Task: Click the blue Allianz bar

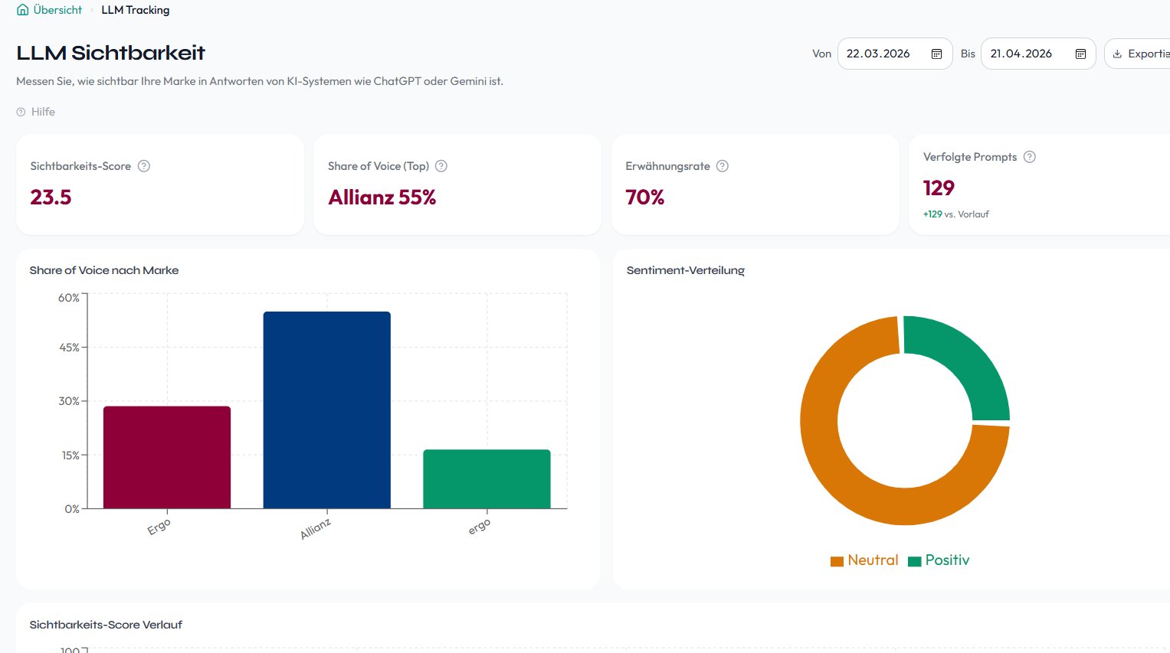Action: pyautogui.click(x=327, y=410)
